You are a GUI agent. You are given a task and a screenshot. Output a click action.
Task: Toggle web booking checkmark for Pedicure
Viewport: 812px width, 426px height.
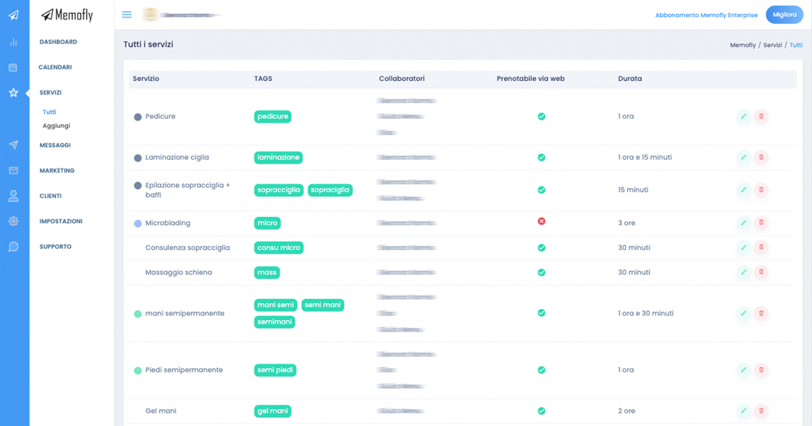tap(541, 116)
